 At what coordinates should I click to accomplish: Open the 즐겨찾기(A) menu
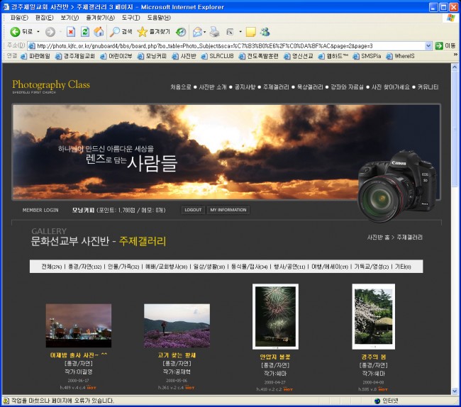click(103, 18)
